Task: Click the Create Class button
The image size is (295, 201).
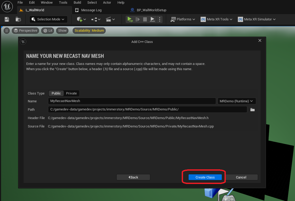Action: point(205,177)
